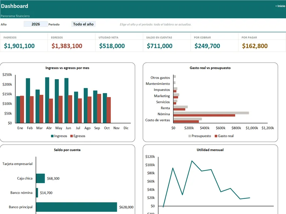
Task: Click the Feb Ingresos bar
Action: (28, 101)
